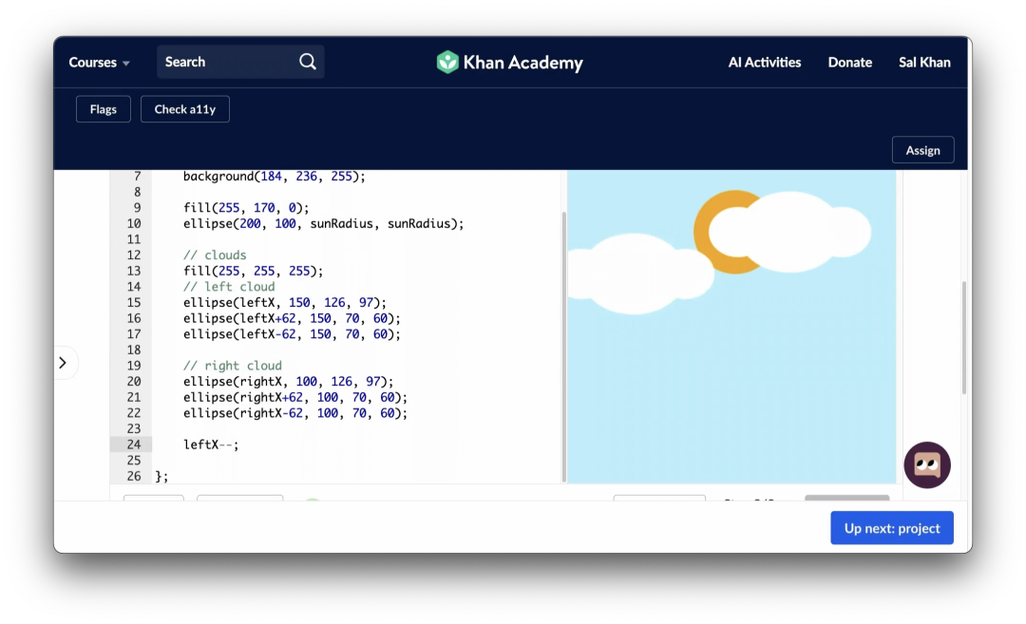The height and width of the screenshot is (624, 1026).
Task: Click the ellipse(200, 100, sunRadius, sunRadius) line
Action: coord(323,224)
